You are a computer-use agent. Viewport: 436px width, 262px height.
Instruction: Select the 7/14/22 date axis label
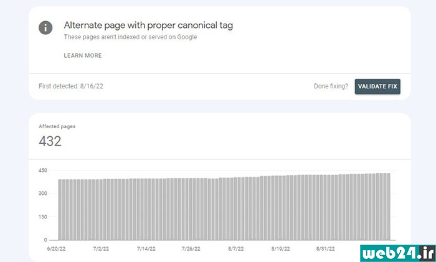point(146,249)
